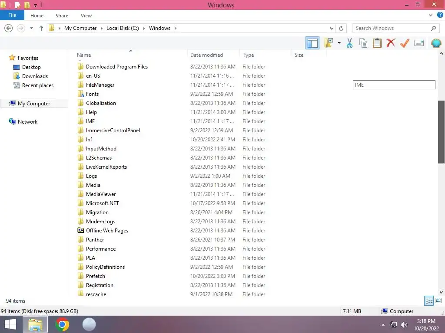Screen dimensions: 445x333
Task: Switch to the Share tab
Action: (x=62, y=16)
